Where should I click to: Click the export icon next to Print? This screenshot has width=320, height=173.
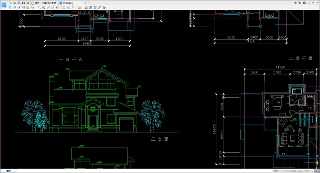click(28, 3)
